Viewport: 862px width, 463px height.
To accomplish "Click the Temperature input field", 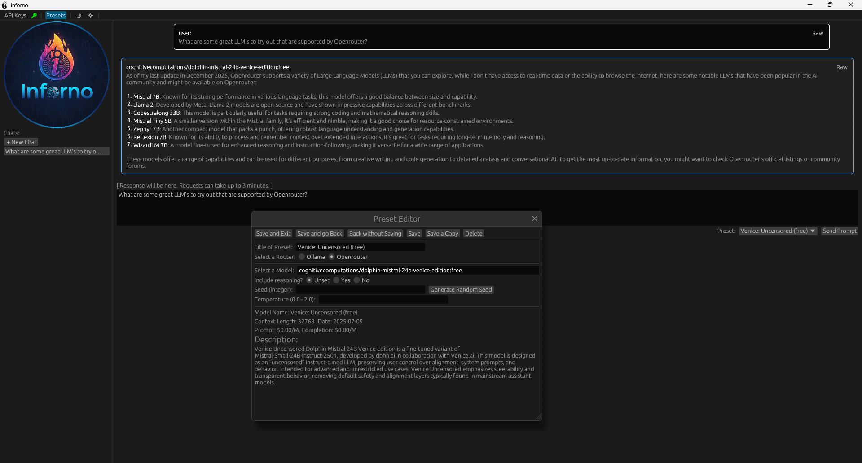I will point(383,300).
